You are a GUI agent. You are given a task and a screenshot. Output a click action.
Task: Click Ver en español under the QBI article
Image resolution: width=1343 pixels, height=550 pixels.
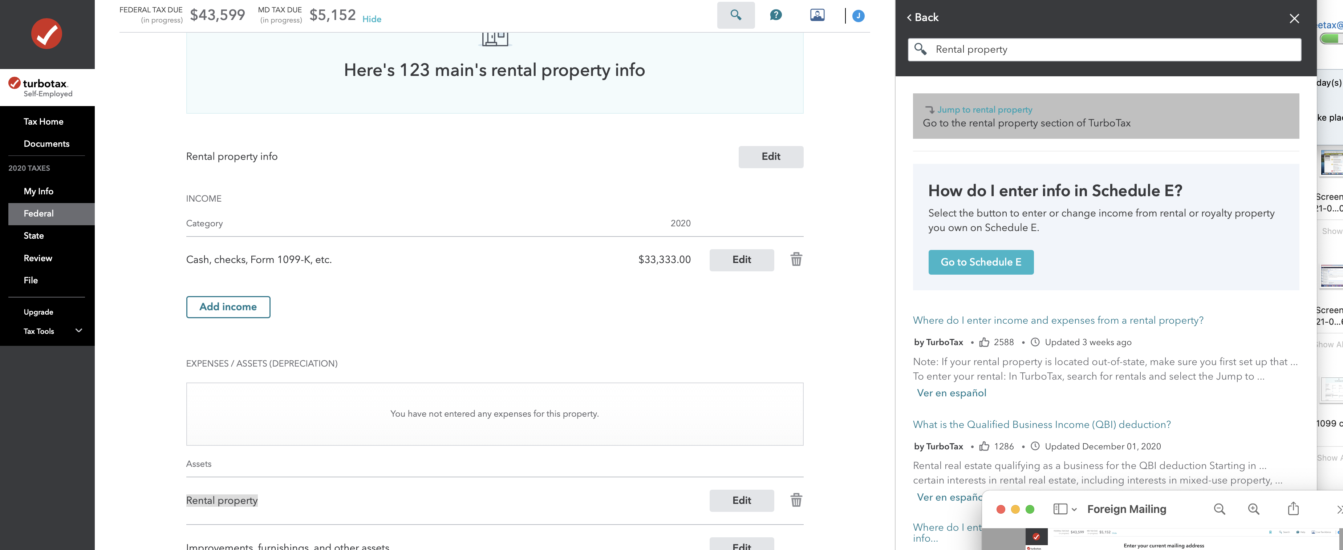pyautogui.click(x=949, y=497)
